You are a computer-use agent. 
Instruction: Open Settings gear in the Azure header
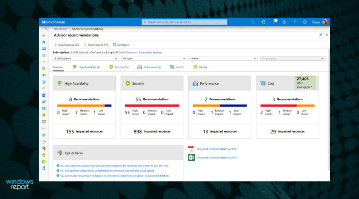tap(284, 22)
